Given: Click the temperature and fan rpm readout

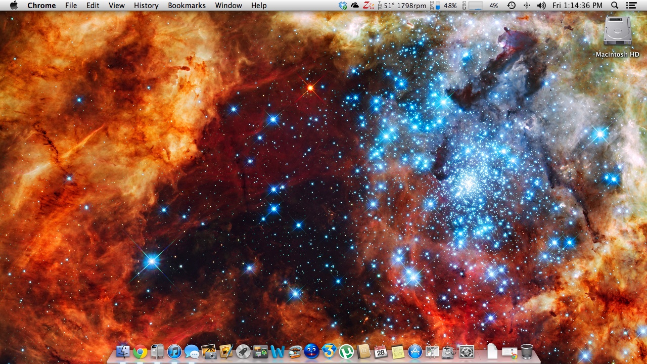Looking at the screenshot, I should [x=401, y=6].
